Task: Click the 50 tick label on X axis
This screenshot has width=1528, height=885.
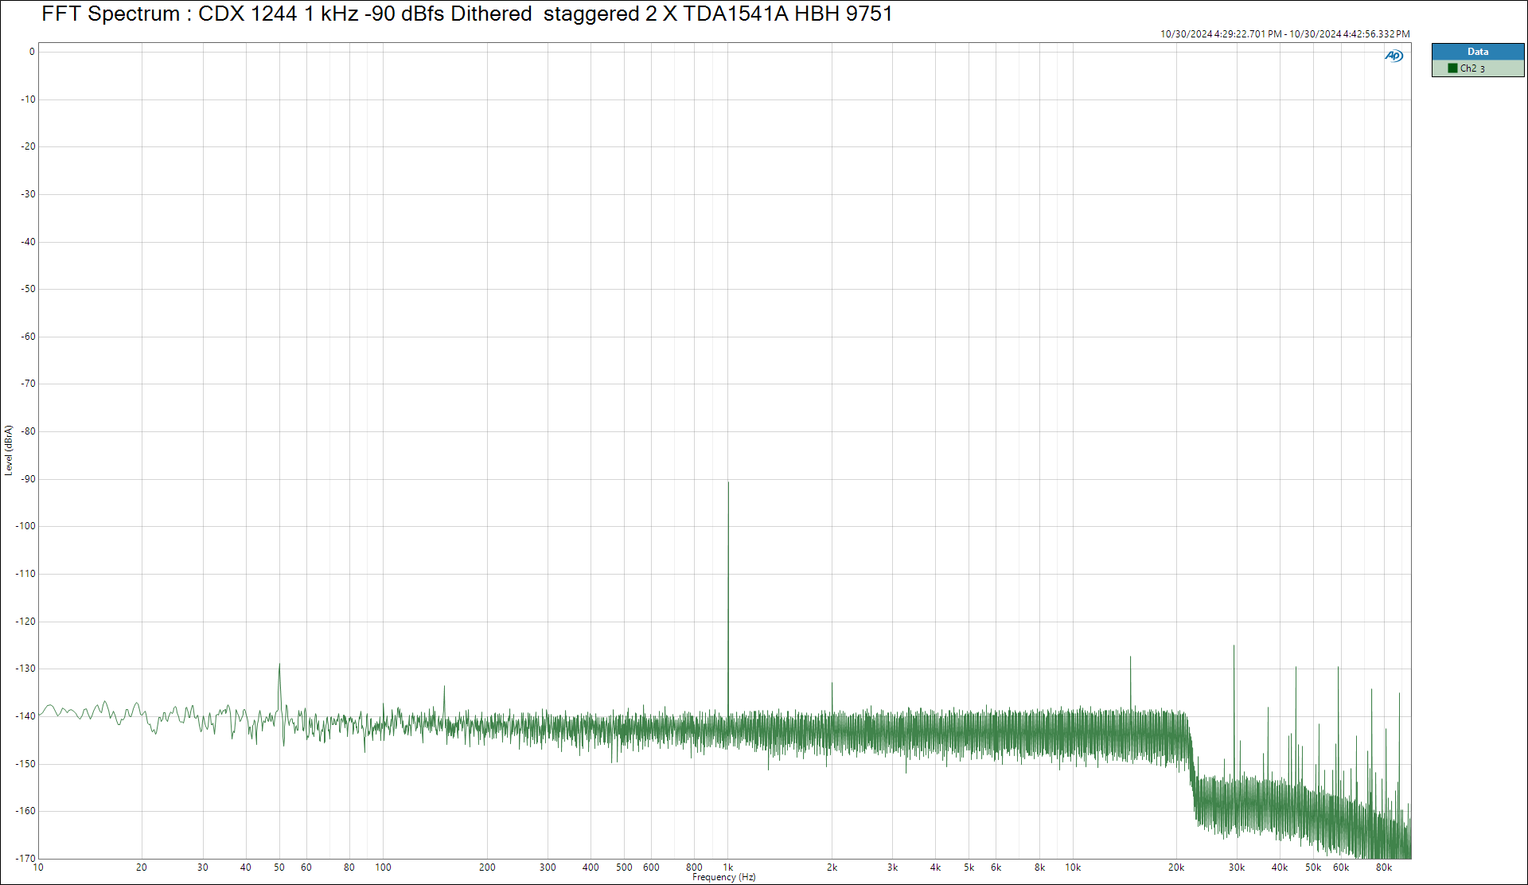Action: click(279, 867)
